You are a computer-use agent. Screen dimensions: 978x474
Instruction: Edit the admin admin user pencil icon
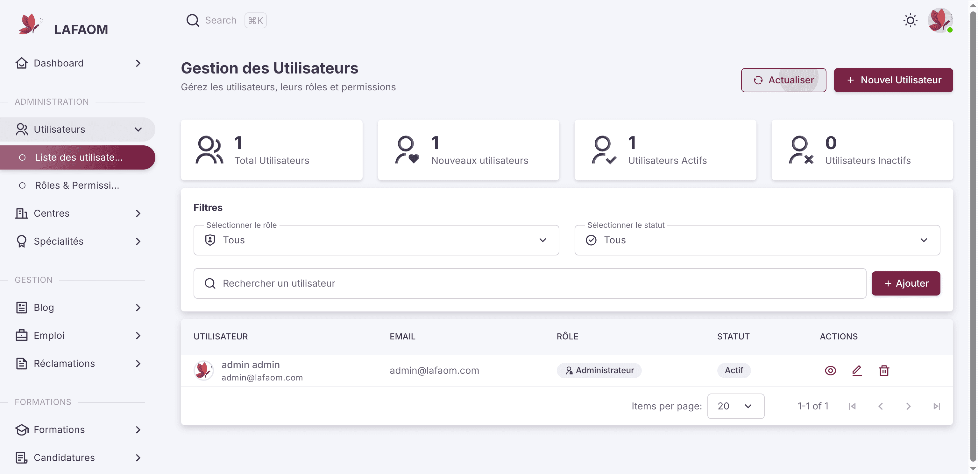click(857, 370)
